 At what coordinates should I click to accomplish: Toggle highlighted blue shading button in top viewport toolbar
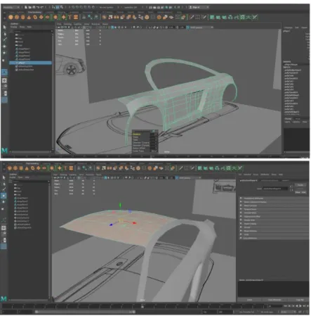pos(112,27)
